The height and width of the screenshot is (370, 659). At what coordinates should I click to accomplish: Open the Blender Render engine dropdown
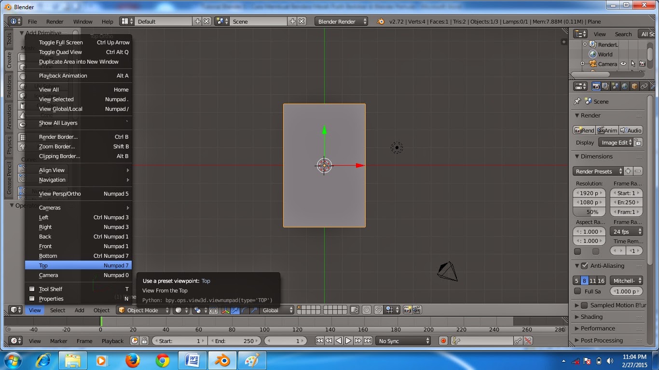pyautogui.click(x=341, y=22)
